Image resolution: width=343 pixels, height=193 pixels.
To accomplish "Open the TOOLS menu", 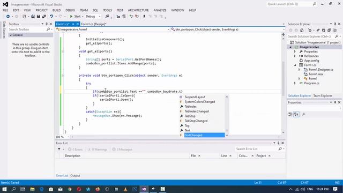I will click(x=107, y=10).
